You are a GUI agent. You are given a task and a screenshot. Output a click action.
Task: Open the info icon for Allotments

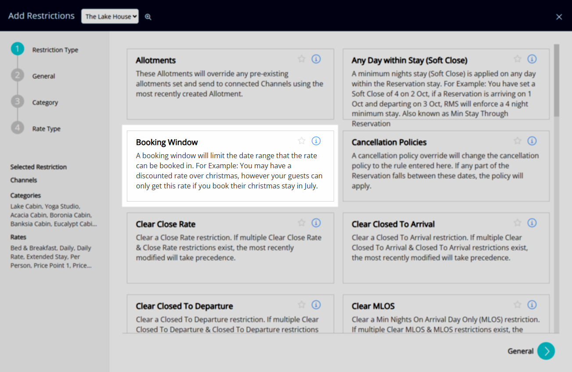click(316, 59)
